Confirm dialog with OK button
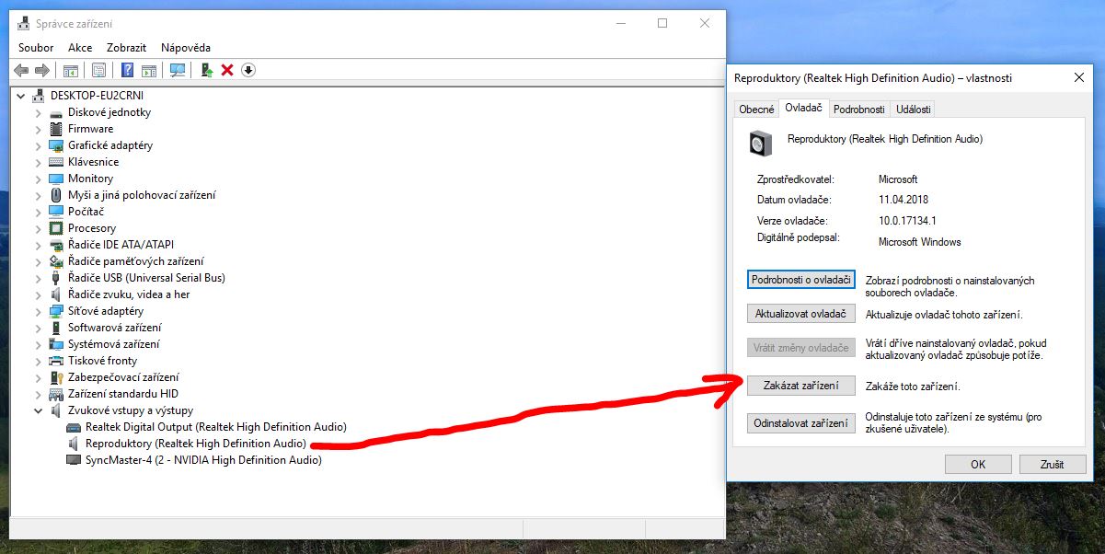The image size is (1105, 554). [978, 465]
